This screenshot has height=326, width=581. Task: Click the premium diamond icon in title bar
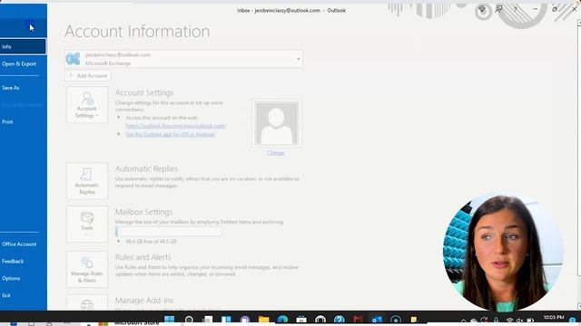(482, 9)
